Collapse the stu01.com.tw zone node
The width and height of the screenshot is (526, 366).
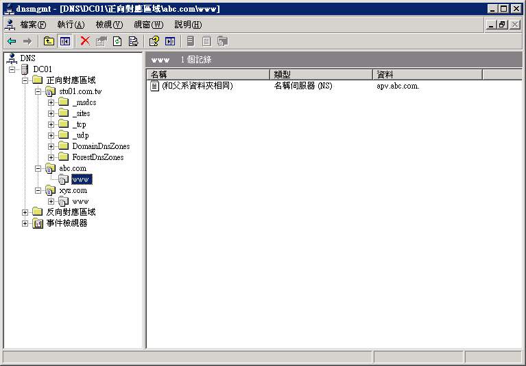[38, 91]
